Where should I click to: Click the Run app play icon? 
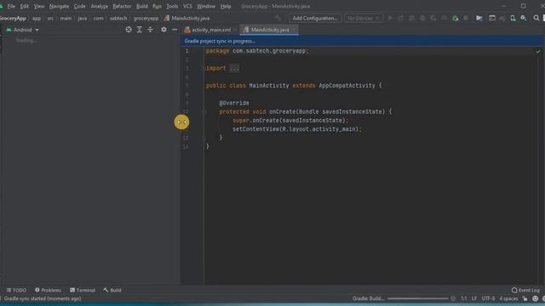[390, 18]
